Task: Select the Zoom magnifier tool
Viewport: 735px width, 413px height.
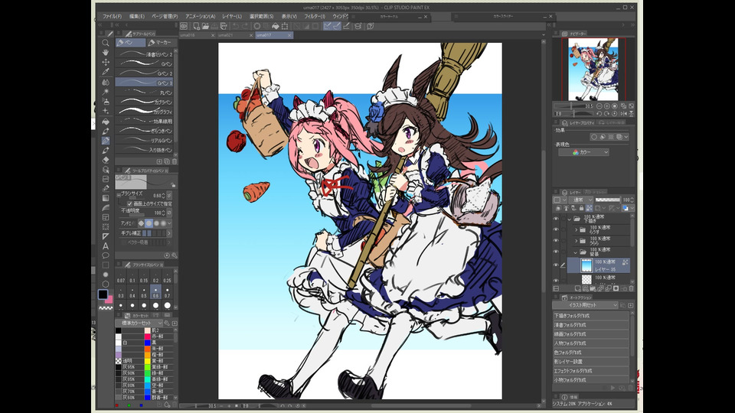Action: coord(106,43)
